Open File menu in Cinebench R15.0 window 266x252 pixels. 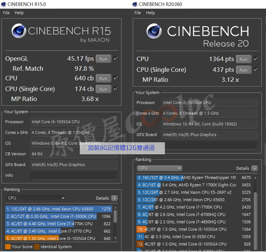coord(6,13)
